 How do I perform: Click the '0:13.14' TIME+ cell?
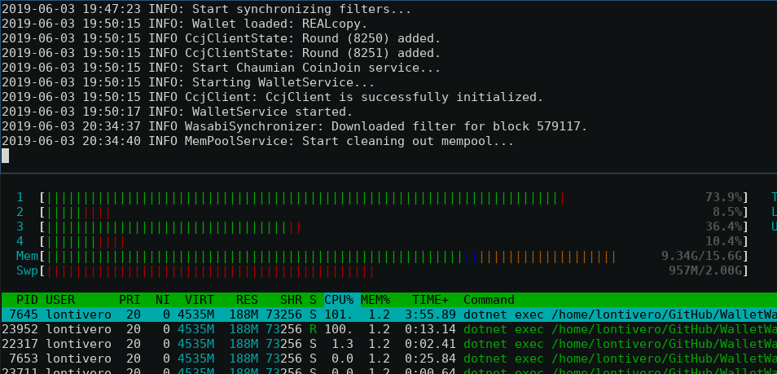[431, 330]
